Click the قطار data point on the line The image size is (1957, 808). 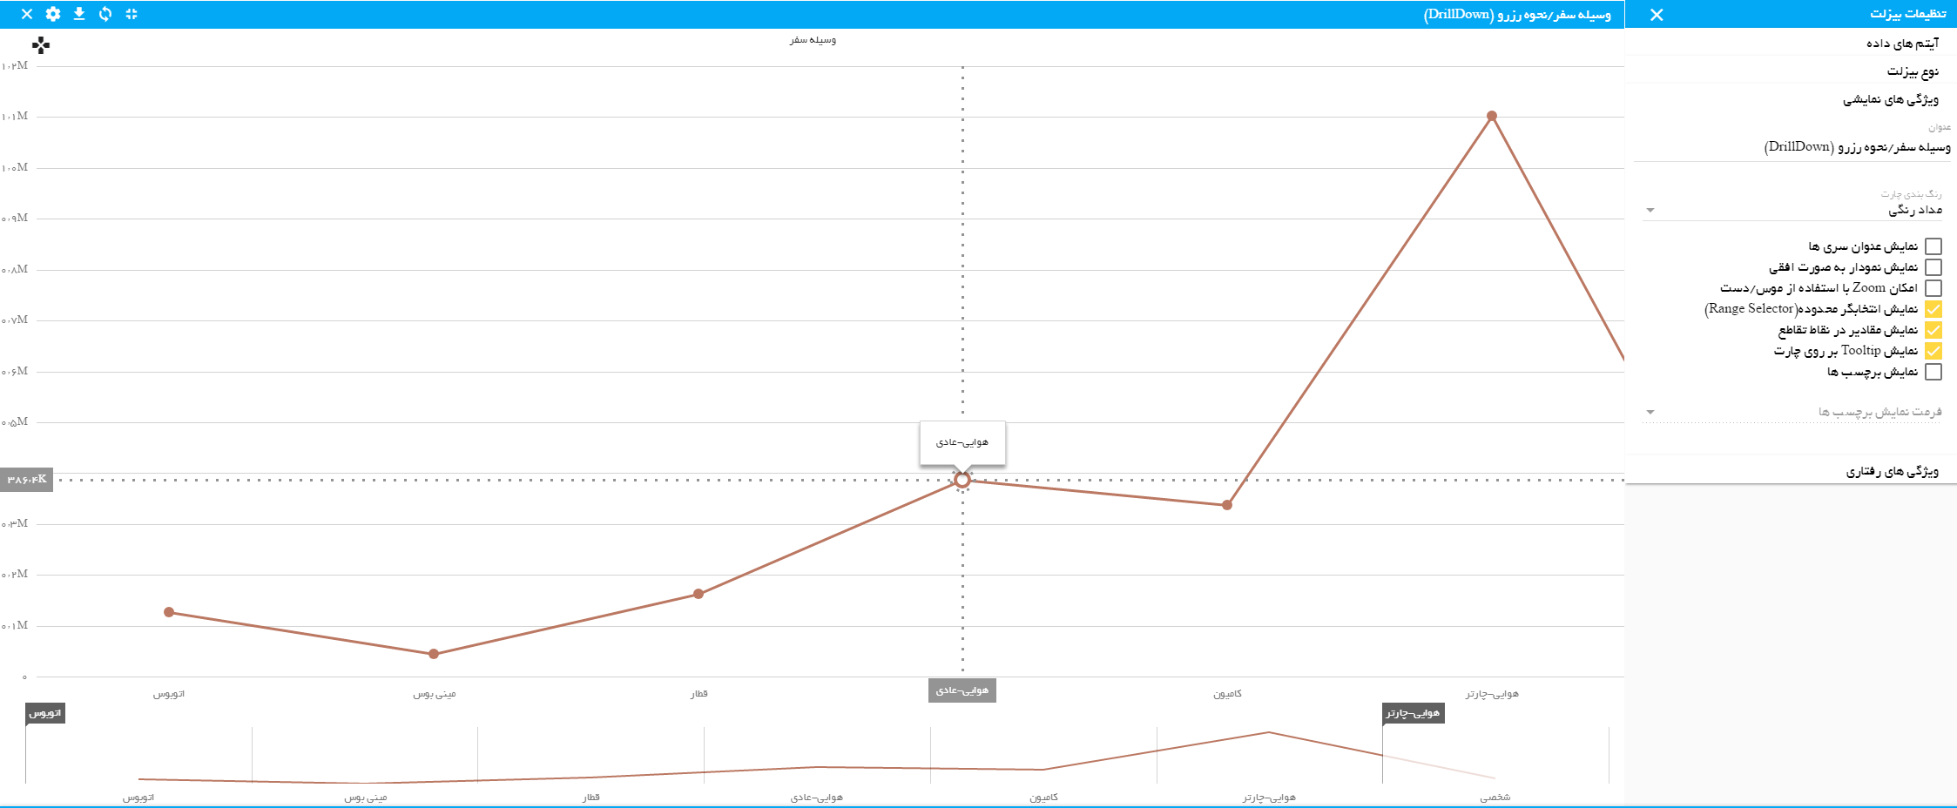(698, 594)
